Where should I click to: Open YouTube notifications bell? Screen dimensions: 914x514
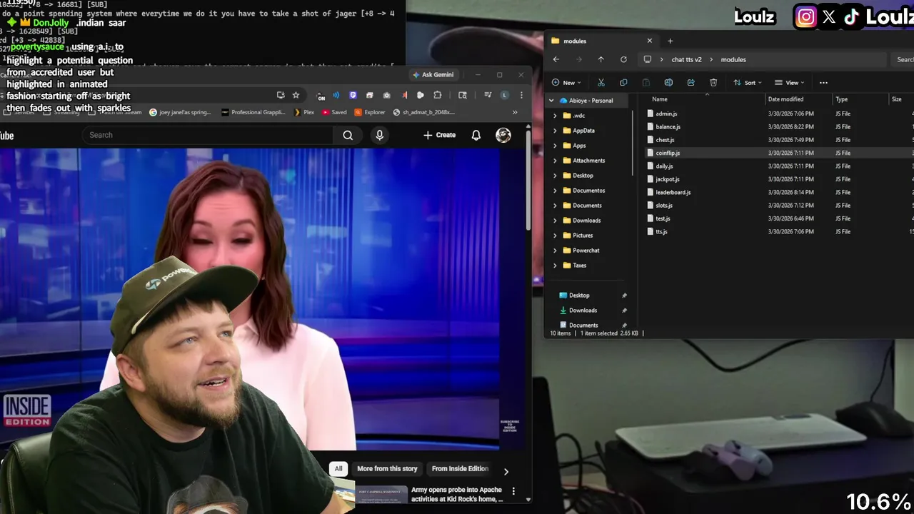point(476,135)
